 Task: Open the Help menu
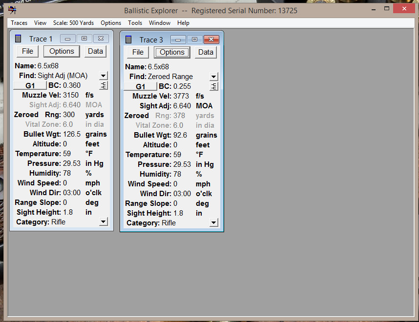coord(183,23)
